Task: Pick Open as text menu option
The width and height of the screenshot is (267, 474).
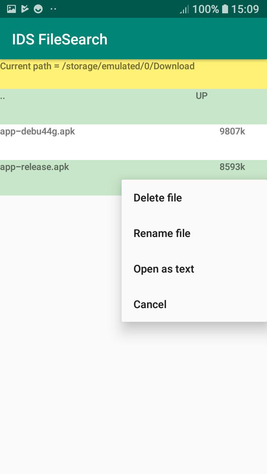Action: 164,269
